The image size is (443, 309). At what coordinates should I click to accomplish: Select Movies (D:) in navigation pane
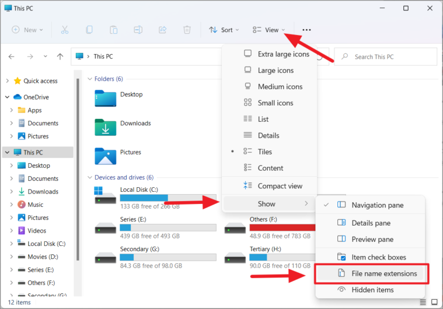click(43, 257)
